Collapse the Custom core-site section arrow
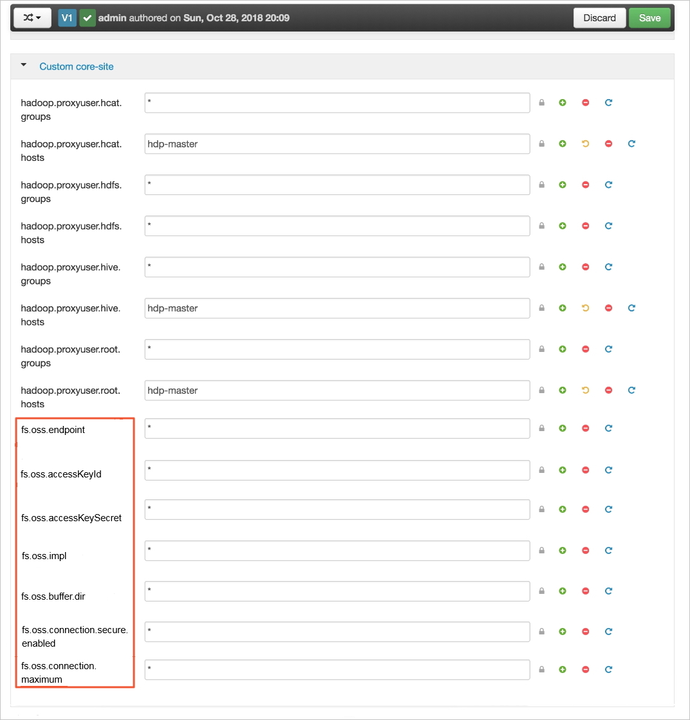 point(23,65)
